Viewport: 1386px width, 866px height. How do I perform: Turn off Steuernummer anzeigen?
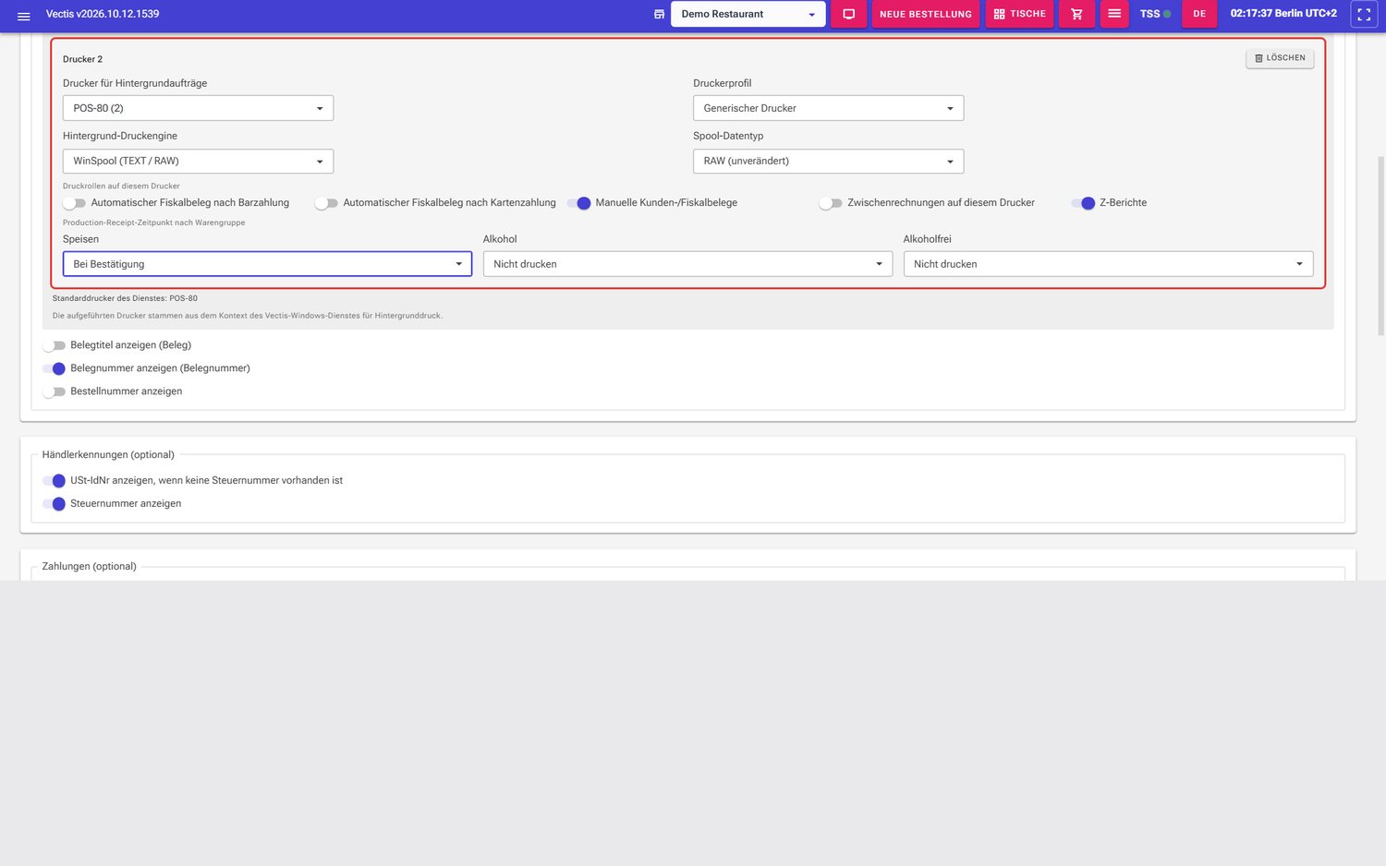[x=54, y=504]
